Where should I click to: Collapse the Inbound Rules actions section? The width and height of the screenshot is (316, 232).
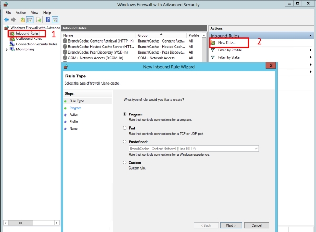pos(311,36)
